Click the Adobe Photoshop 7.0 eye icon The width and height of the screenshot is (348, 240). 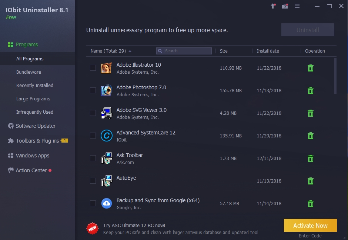coord(106,91)
